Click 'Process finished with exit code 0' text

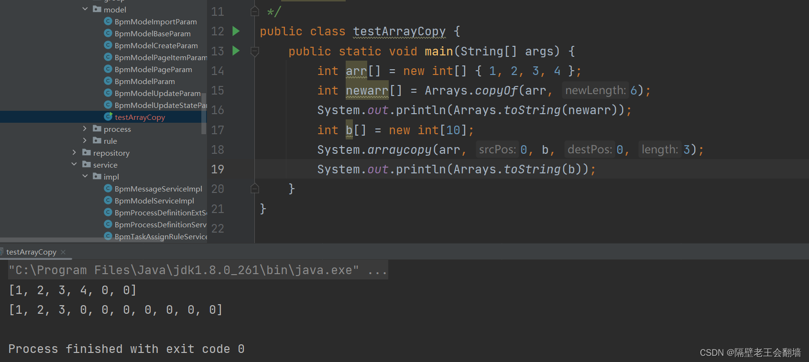[126, 349]
